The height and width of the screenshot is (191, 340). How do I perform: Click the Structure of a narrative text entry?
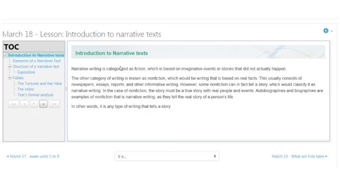[x=36, y=66]
